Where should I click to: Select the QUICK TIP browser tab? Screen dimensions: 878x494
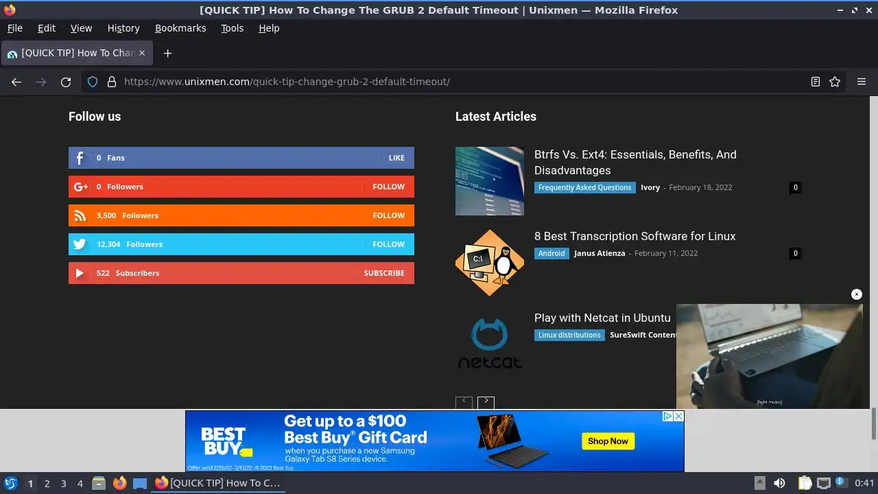(76, 53)
